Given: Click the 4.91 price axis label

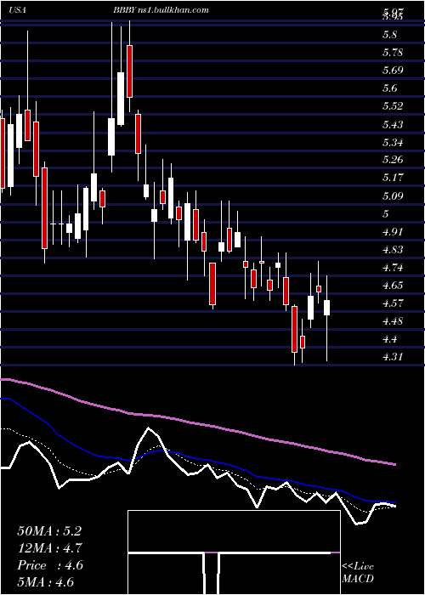Looking at the screenshot, I should pyautogui.click(x=393, y=231).
